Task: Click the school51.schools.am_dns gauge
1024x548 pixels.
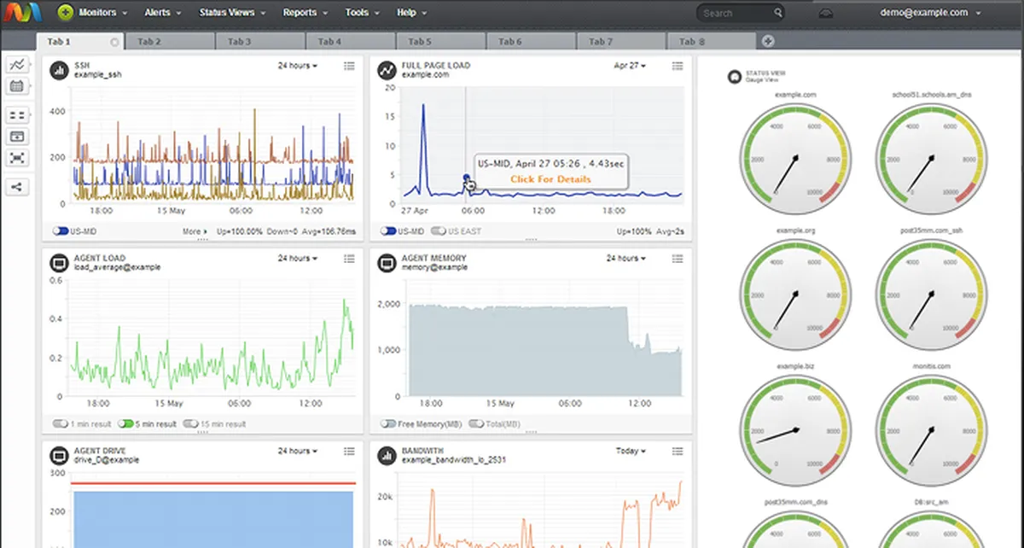Action: point(931,160)
